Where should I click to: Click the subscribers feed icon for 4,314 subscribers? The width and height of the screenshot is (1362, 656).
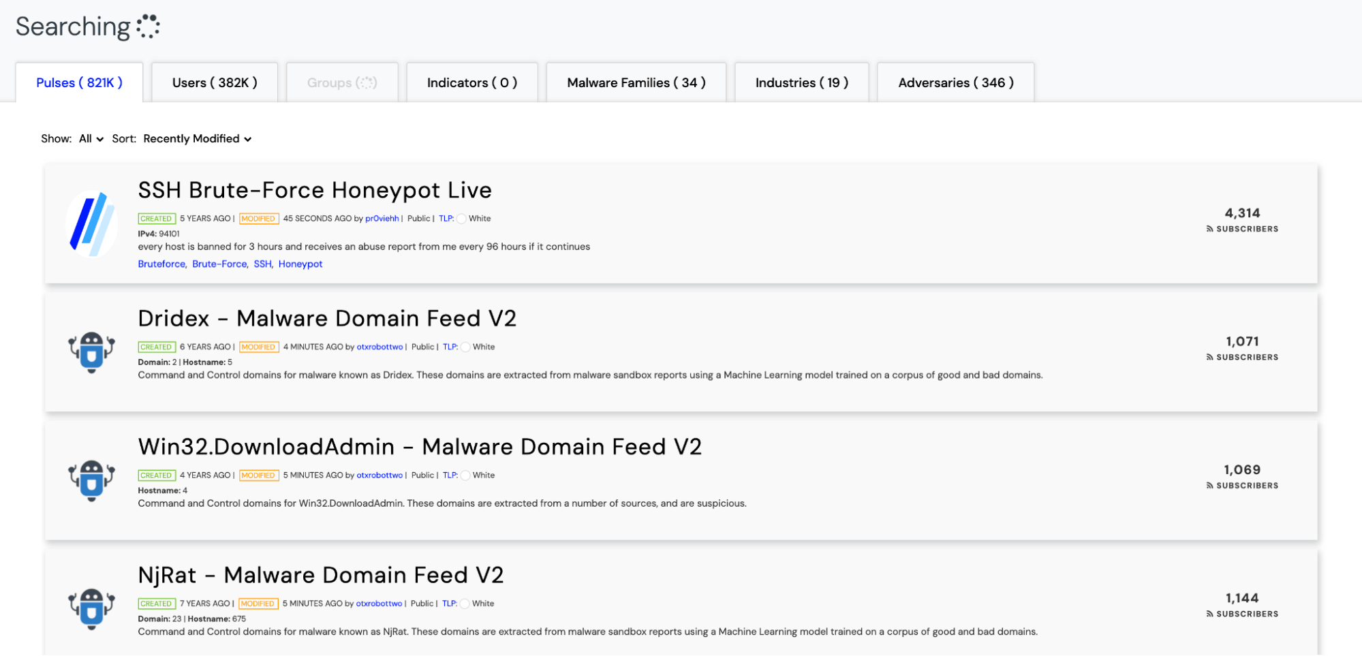pyautogui.click(x=1209, y=230)
